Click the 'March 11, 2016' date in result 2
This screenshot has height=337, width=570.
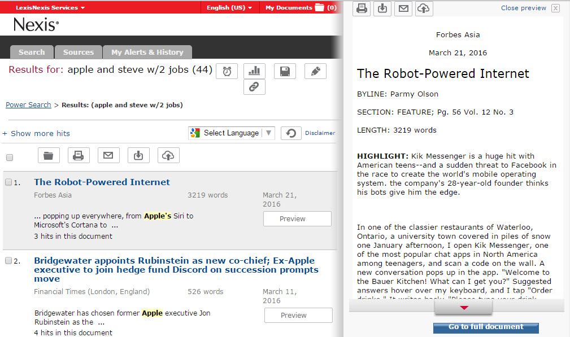point(280,296)
